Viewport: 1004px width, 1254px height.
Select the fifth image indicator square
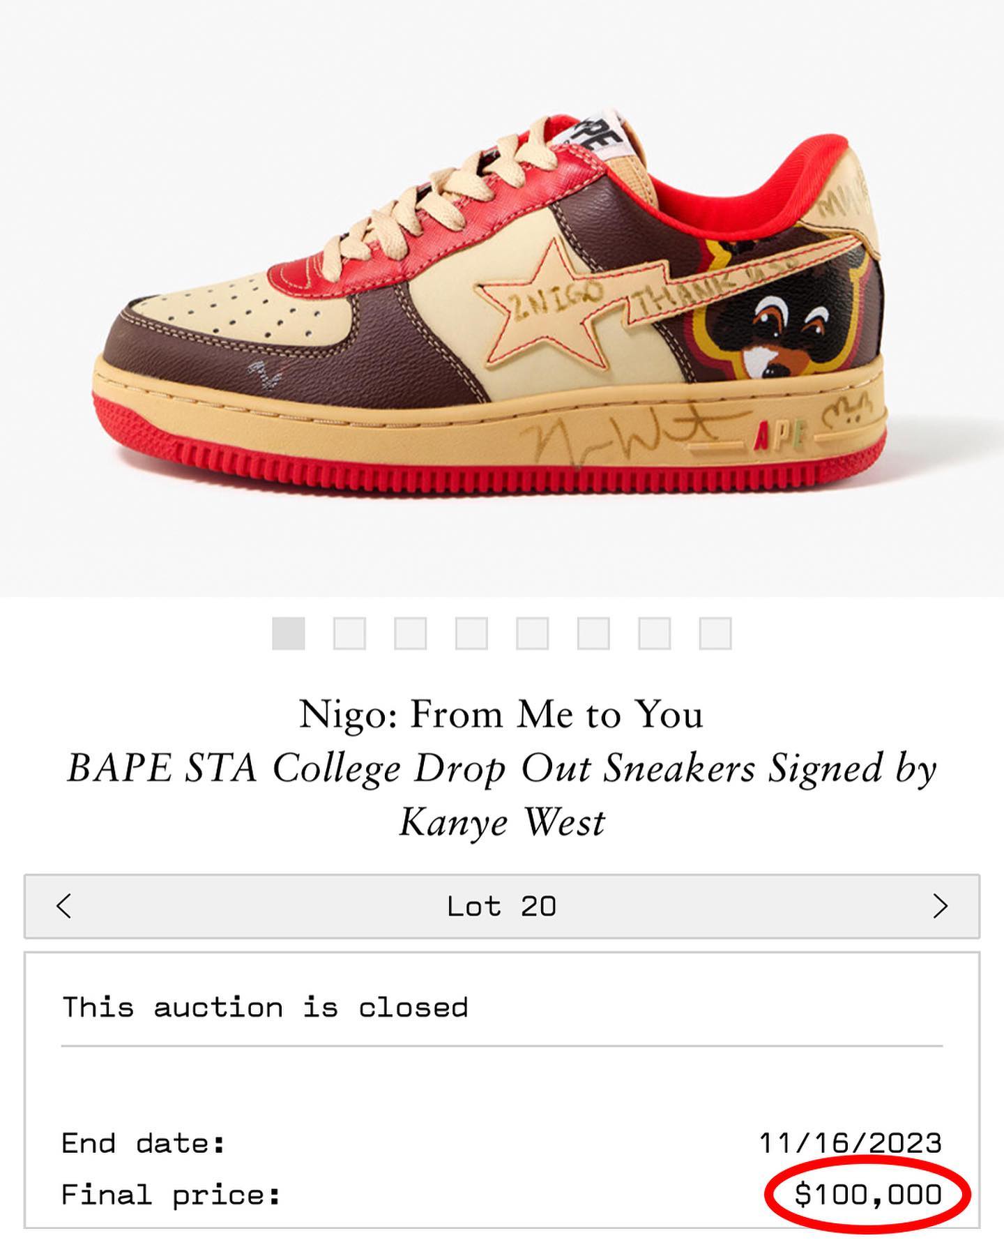tap(533, 633)
